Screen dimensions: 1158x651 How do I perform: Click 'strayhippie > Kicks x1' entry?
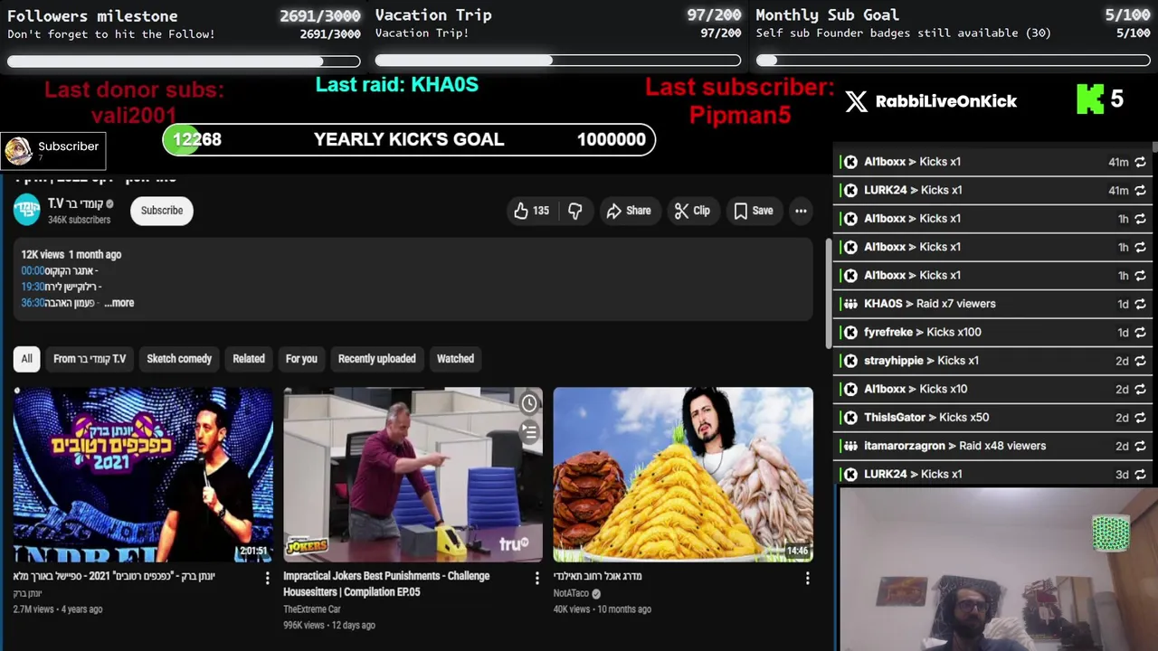921,361
